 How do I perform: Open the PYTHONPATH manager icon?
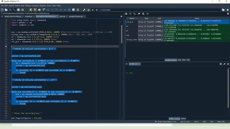(88, 10)
